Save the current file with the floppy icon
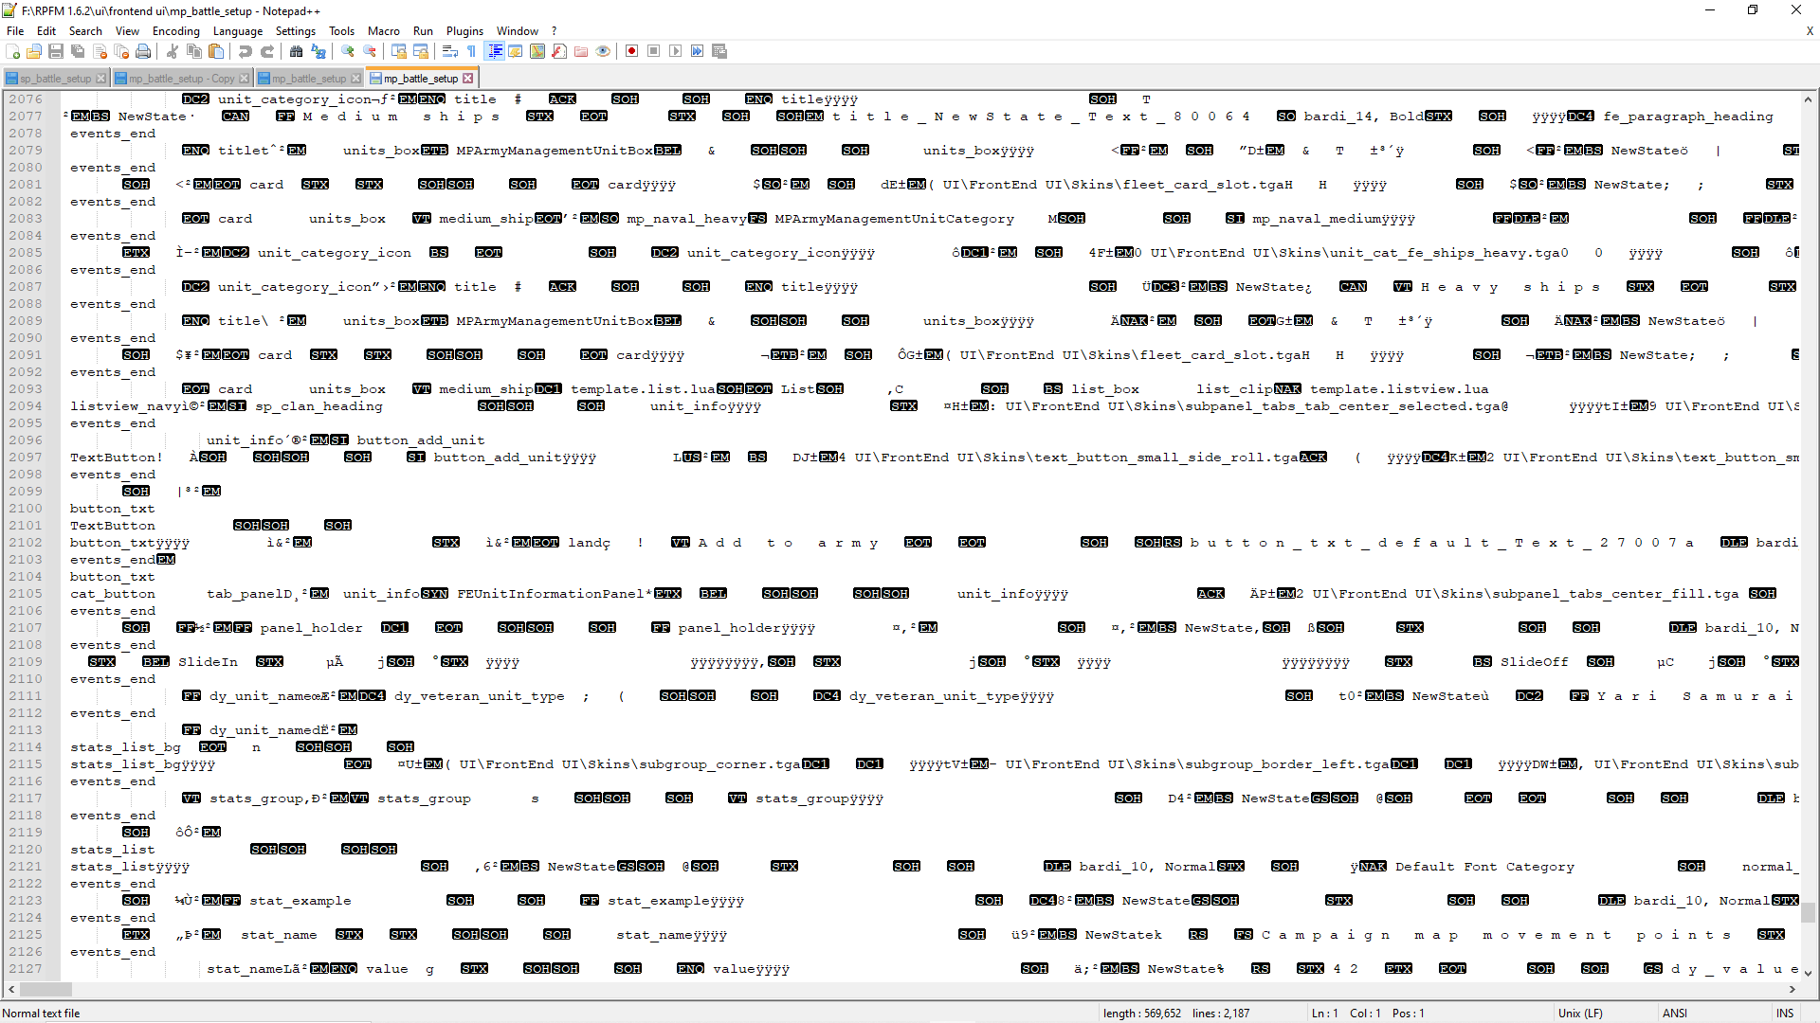The width and height of the screenshot is (1820, 1023). click(56, 51)
